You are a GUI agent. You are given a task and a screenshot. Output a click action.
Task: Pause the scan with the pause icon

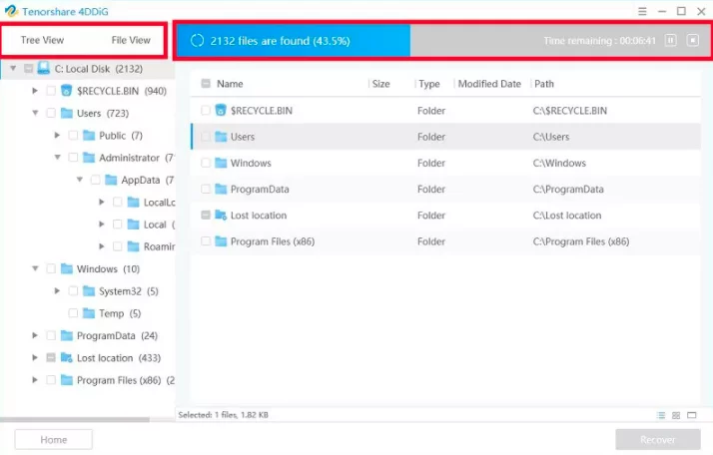671,41
